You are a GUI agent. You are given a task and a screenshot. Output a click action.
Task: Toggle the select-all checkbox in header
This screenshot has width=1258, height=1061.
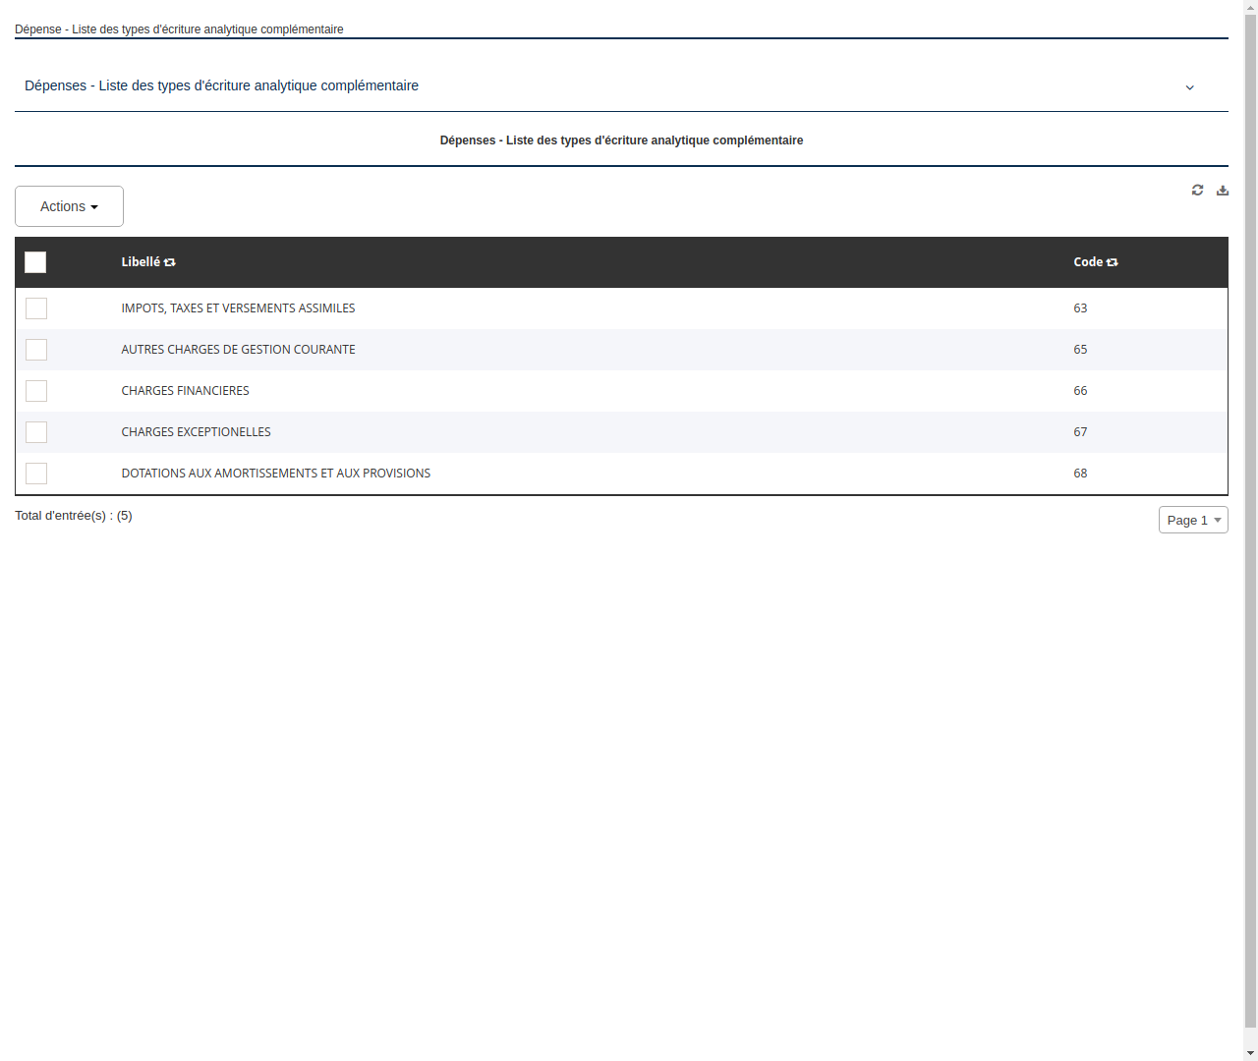[x=35, y=262]
